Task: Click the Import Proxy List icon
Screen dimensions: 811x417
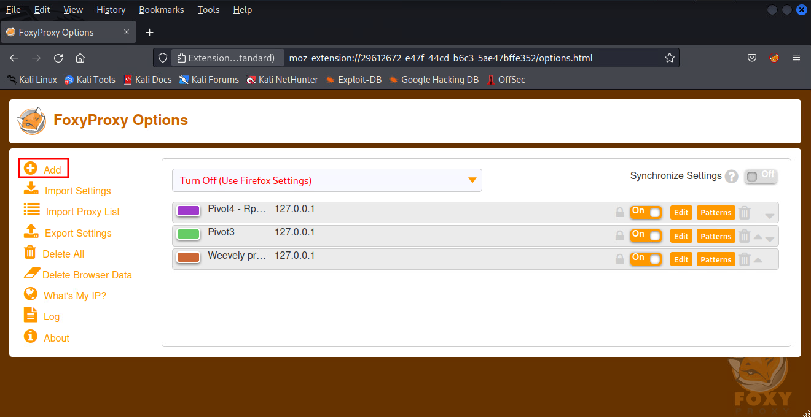Action: tap(31, 210)
